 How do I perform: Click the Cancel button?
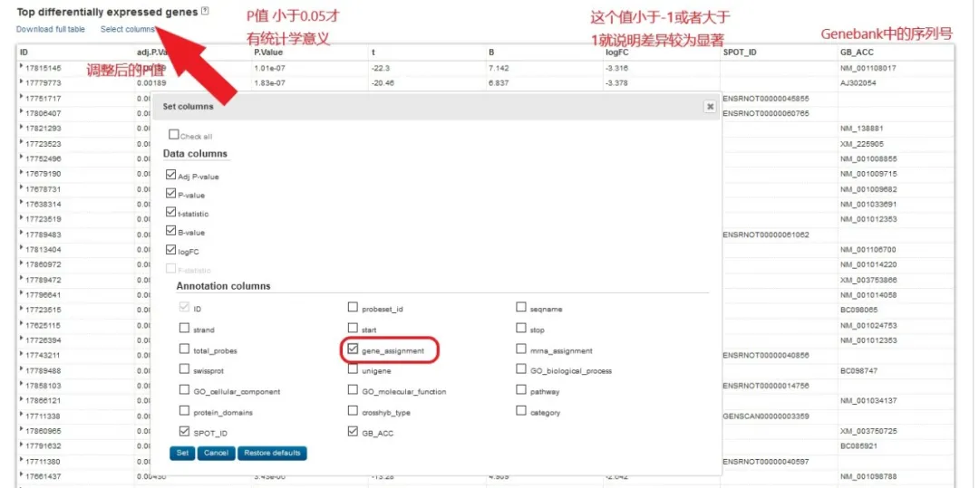pyautogui.click(x=215, y=453)
